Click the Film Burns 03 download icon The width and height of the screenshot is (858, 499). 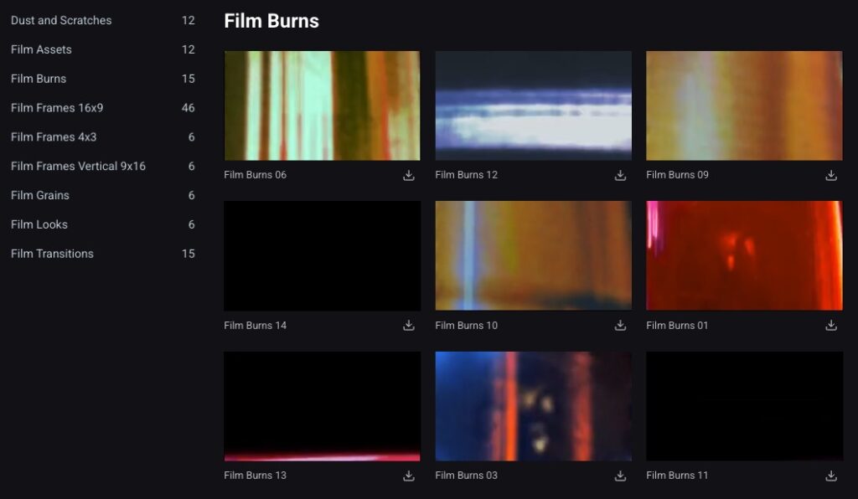pos(620,476)
